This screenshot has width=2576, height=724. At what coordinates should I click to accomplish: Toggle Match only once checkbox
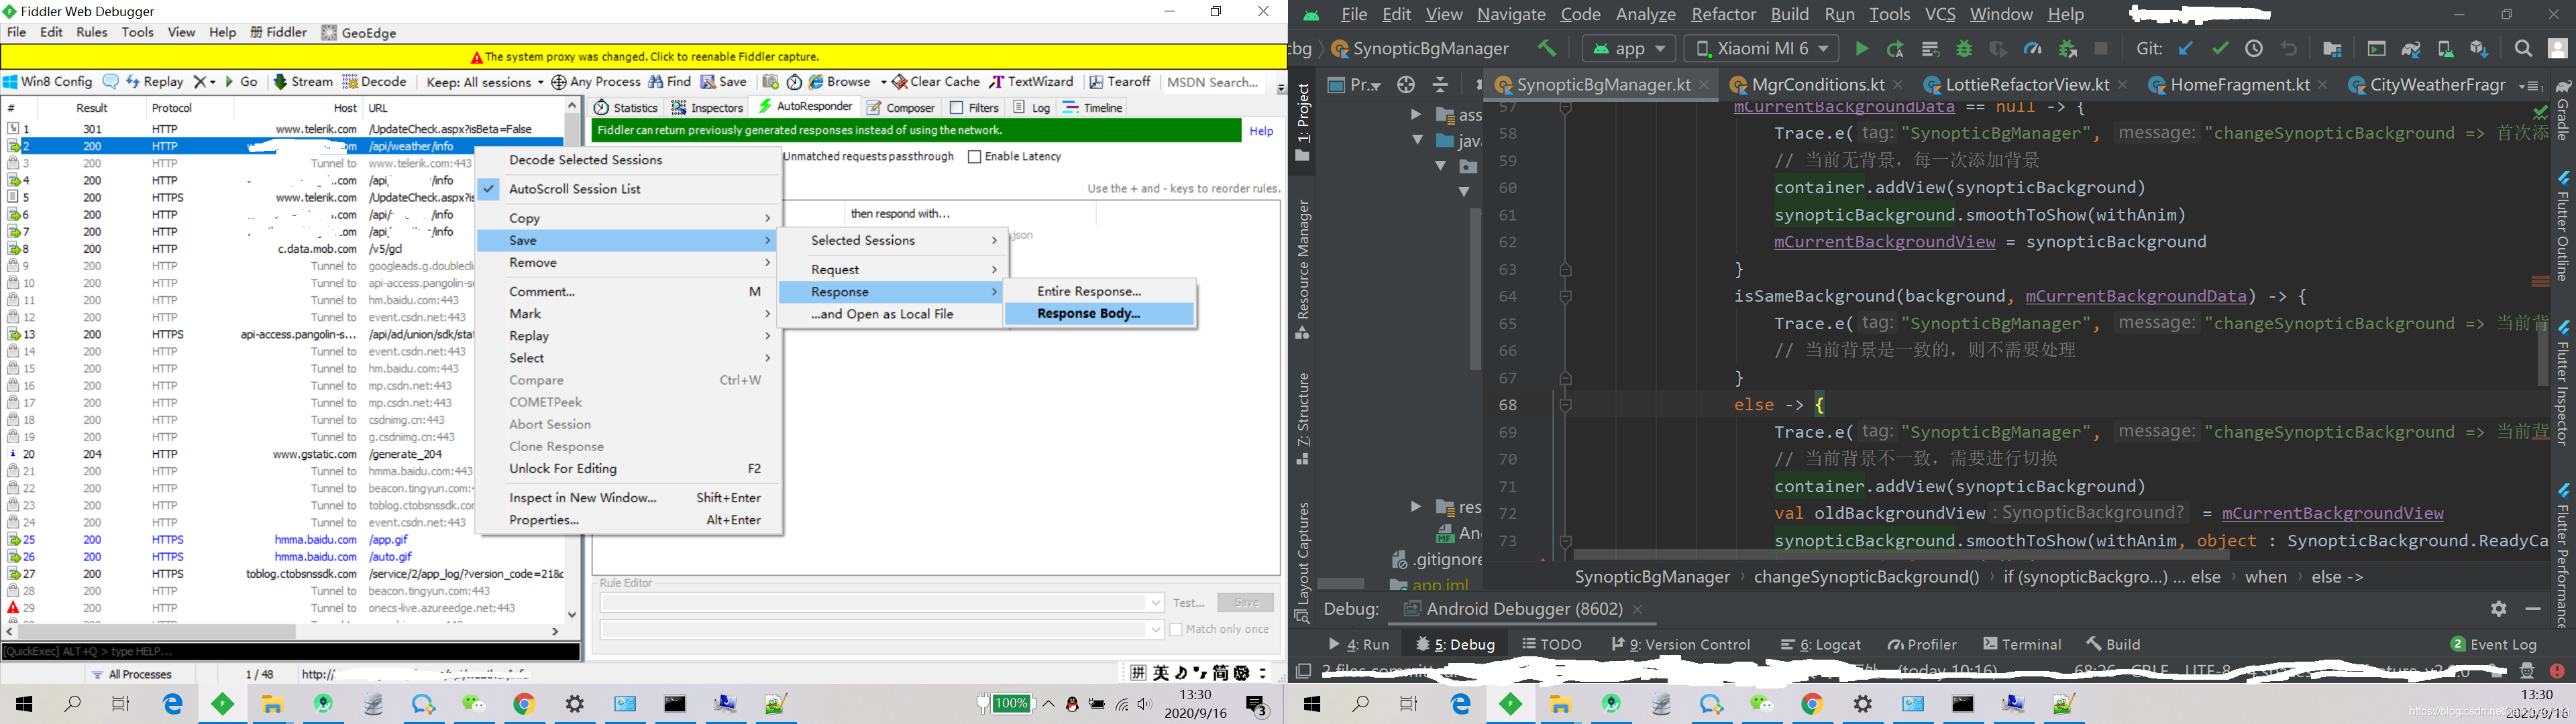(1176, 630)
